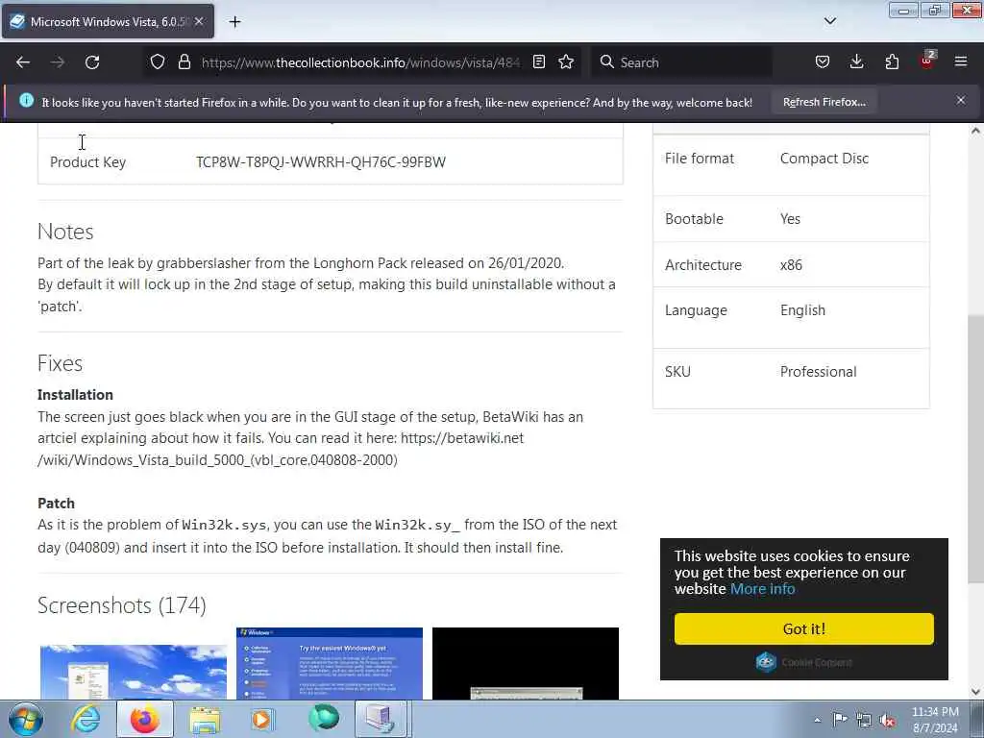
Task: Close the Microsoft Windows Vista tab
Action: click(199, 22)
